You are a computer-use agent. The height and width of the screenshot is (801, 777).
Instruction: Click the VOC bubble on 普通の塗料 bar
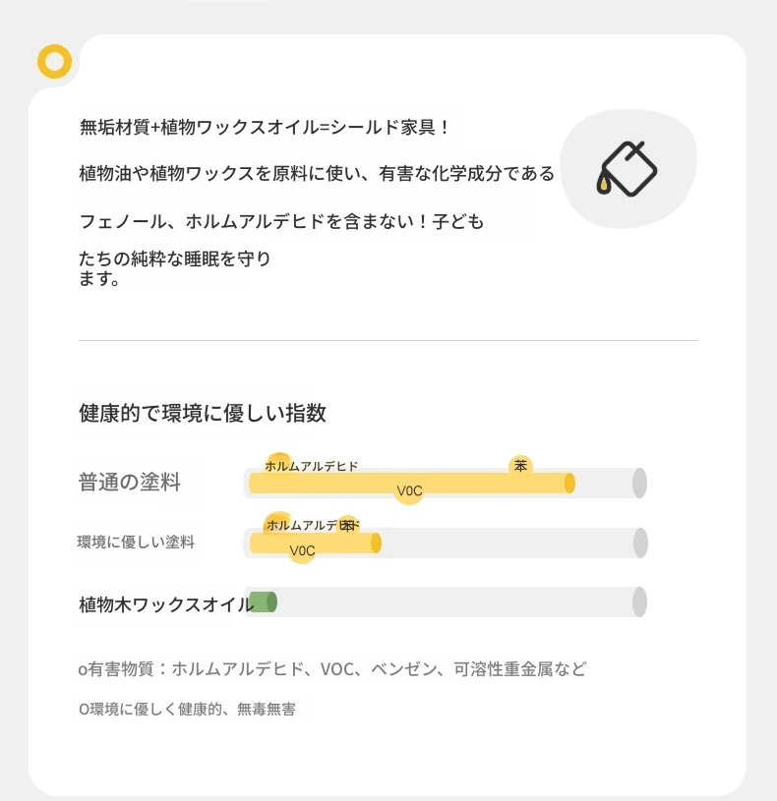(409, 490)
